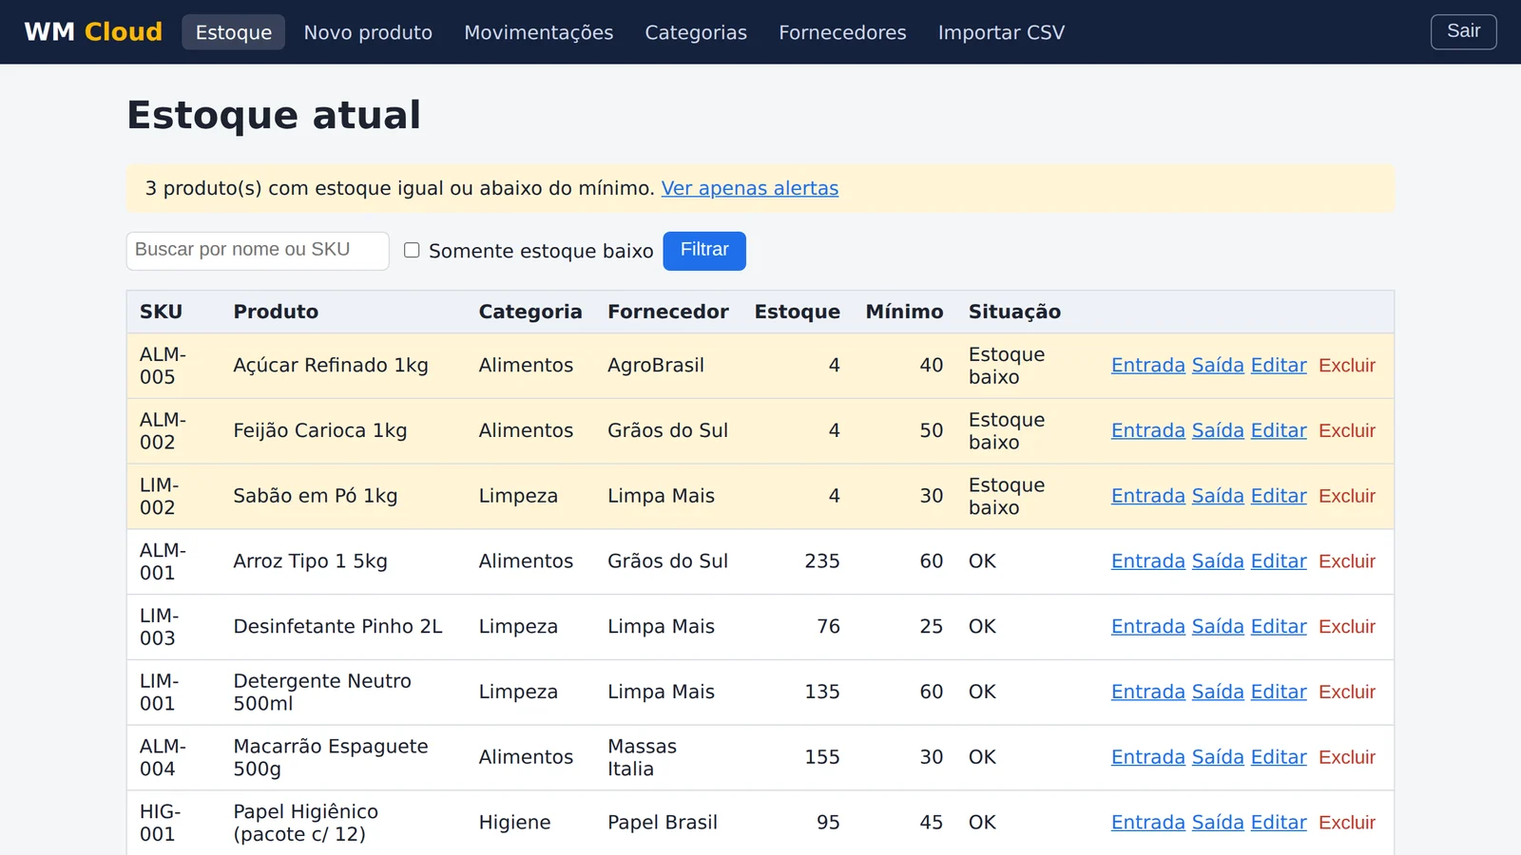Tick the 'Somente estoque baixo' checkbox
The image size is (1521, 855).
(412, 250)
